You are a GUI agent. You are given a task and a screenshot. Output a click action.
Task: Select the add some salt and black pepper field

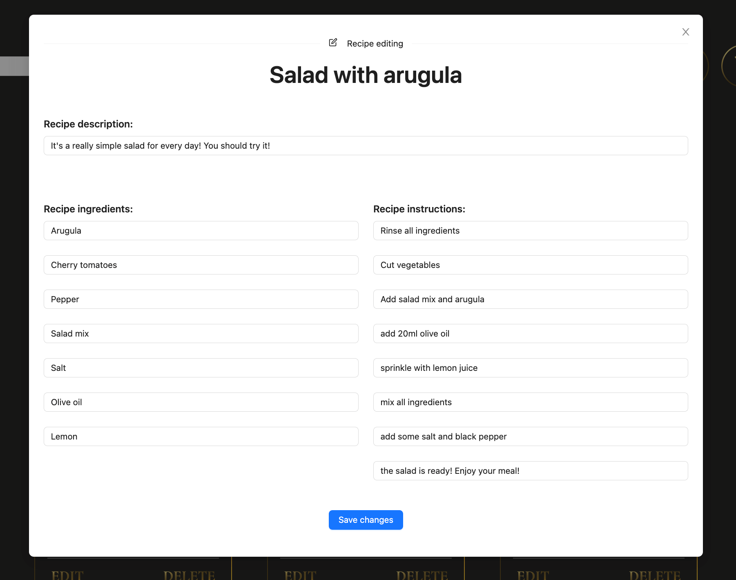530,436
